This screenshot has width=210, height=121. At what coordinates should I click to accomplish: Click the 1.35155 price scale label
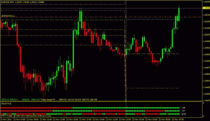pos(207,28)
